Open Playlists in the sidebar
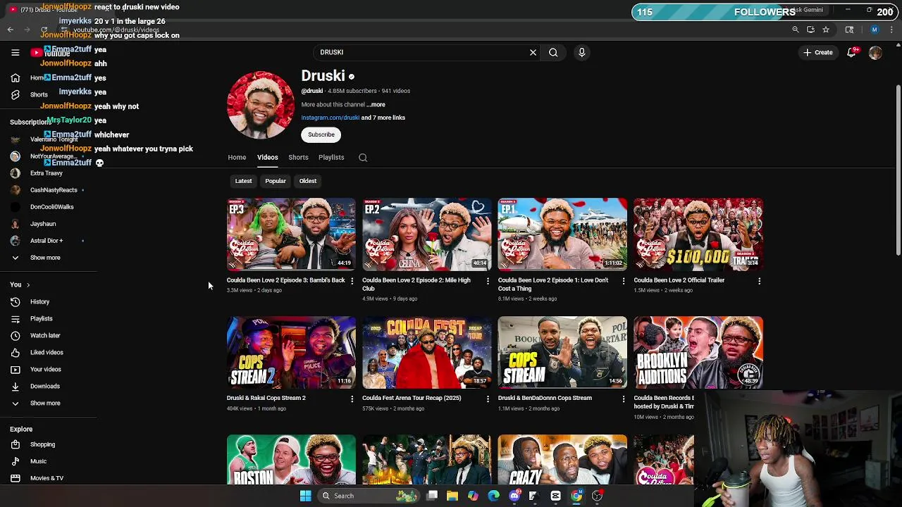This screenshot has height=507, width=902. tap(41, 319)
